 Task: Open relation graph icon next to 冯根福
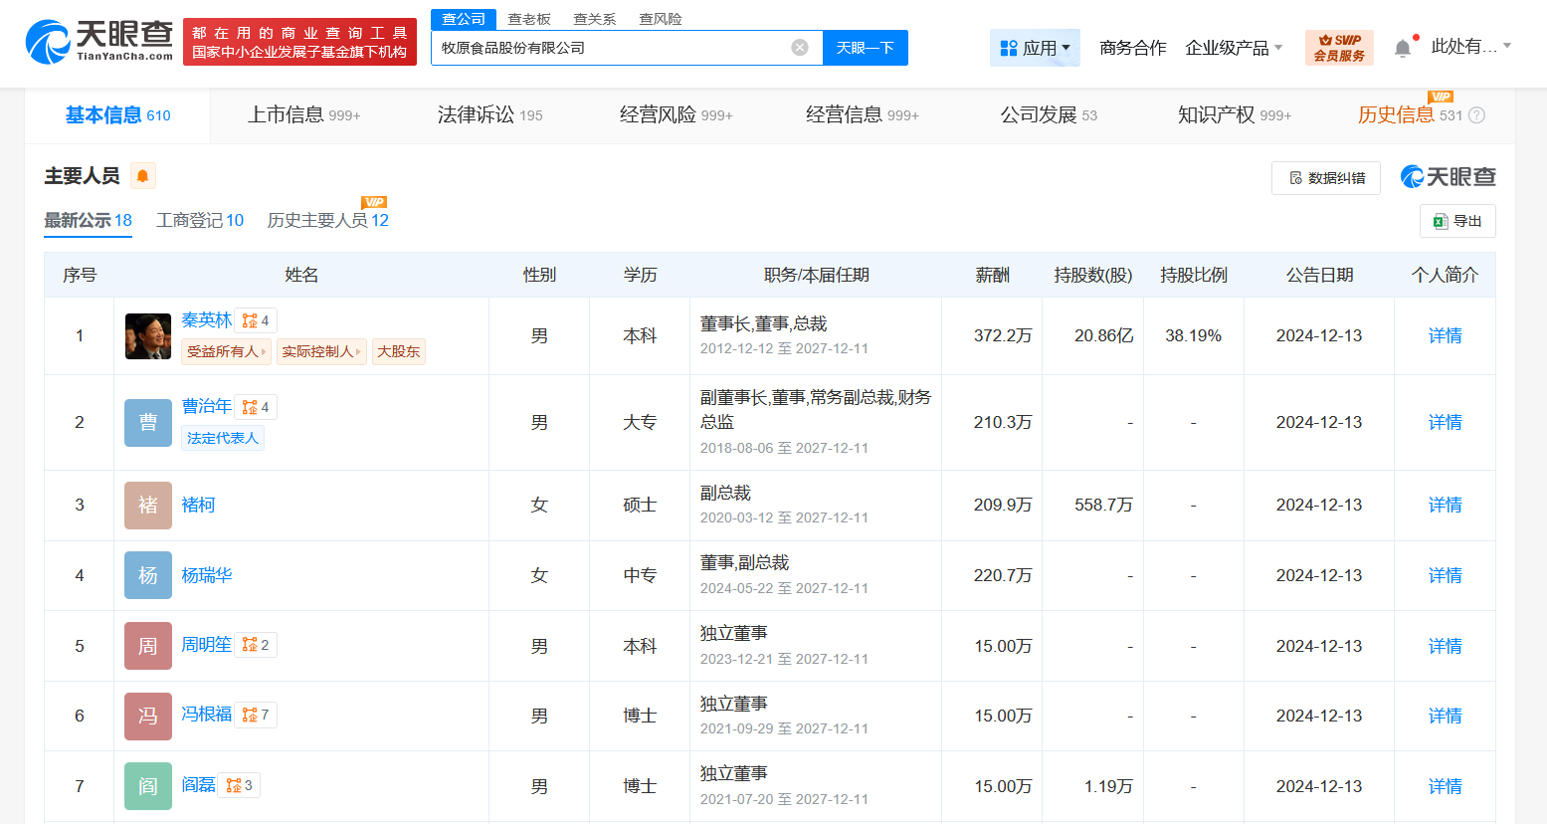point(256,715)
